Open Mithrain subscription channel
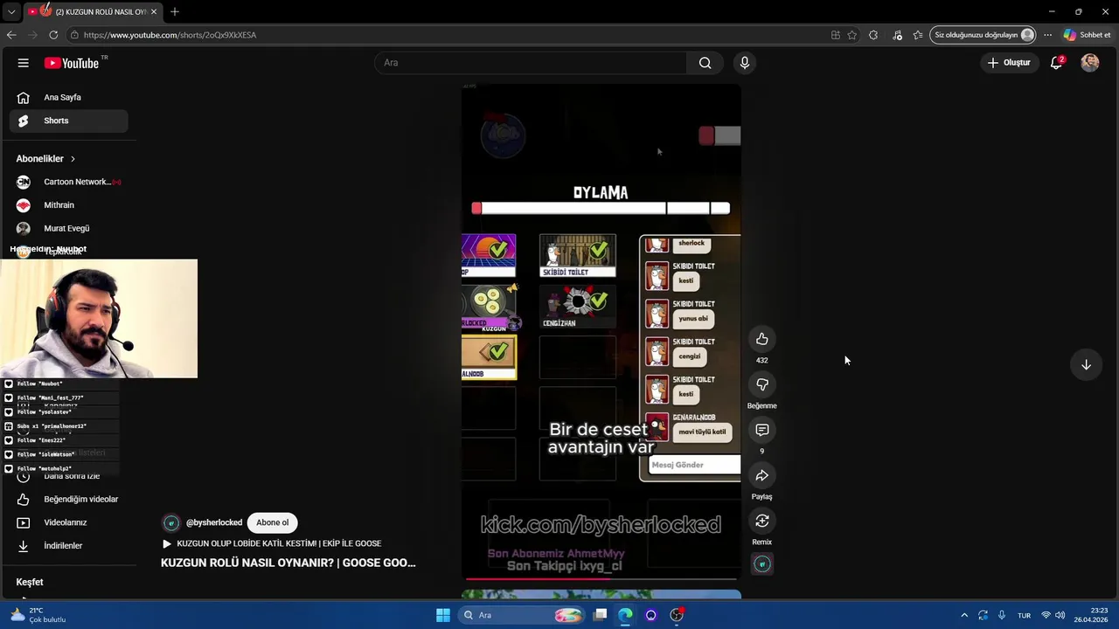Image resolution: width=1119 pixels, height=629 pixels. [x=68, y=205]
